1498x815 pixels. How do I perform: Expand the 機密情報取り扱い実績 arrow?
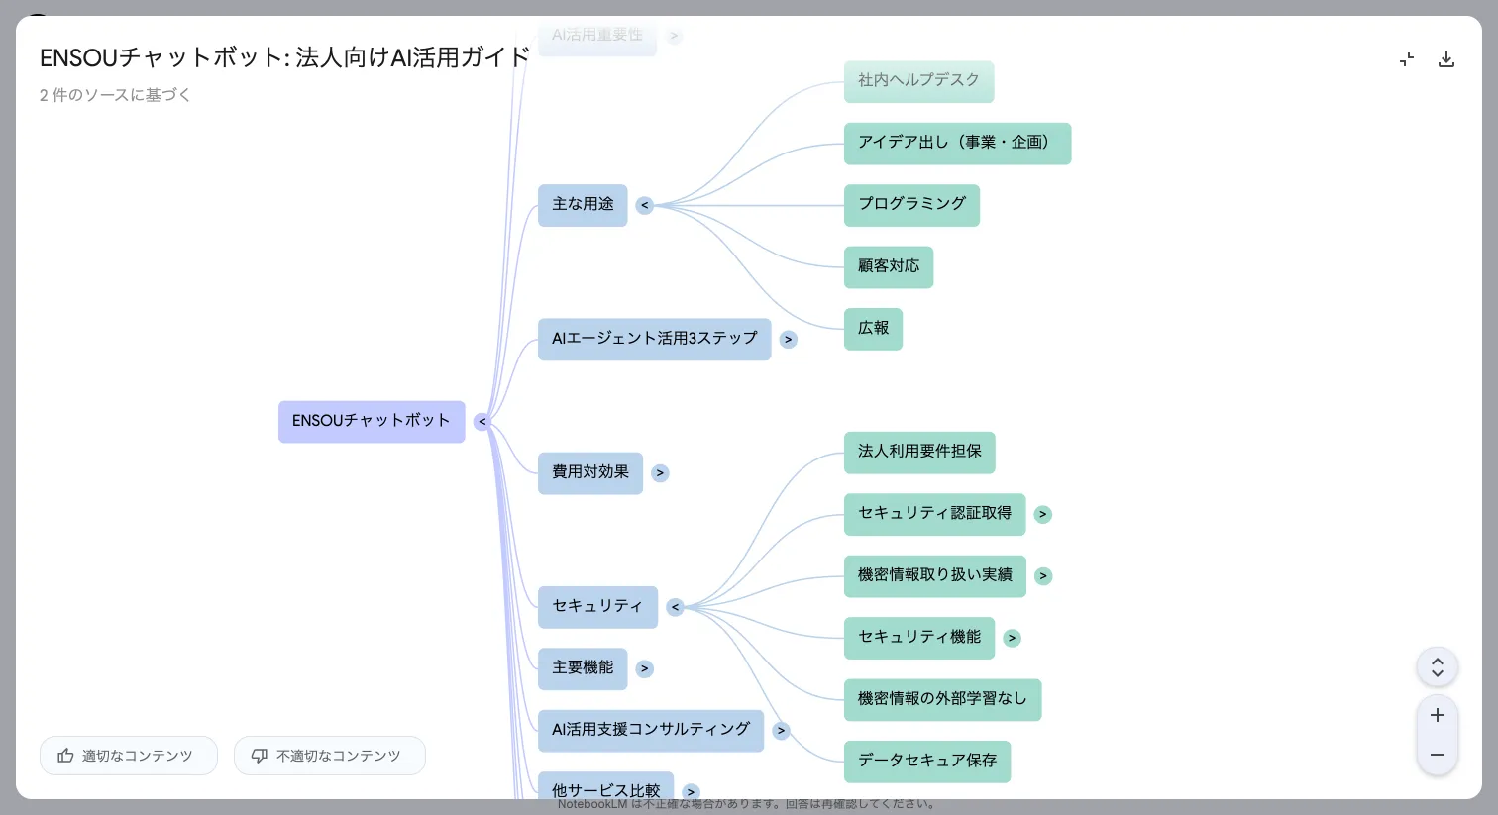(x=1043, y=576)
